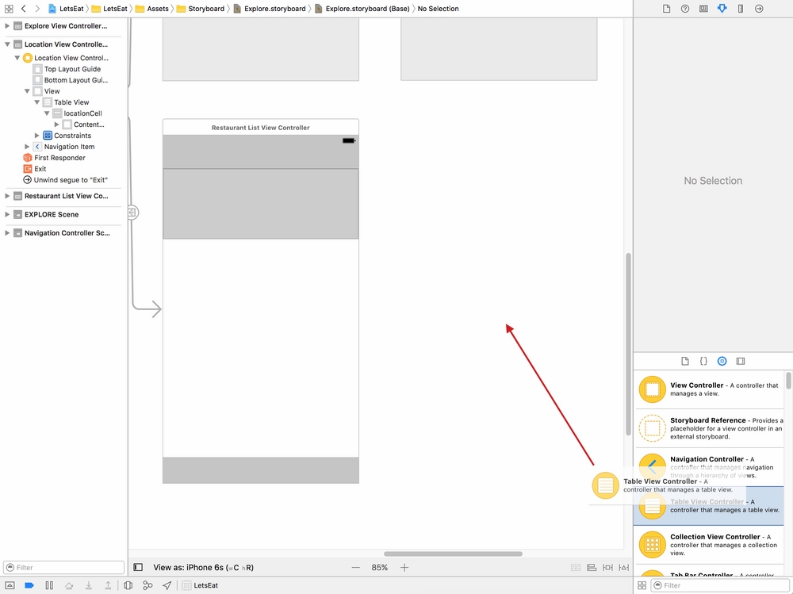This screenshot has height=594, width=793.
Task: Show the File inspector
Action: (667, 9)
